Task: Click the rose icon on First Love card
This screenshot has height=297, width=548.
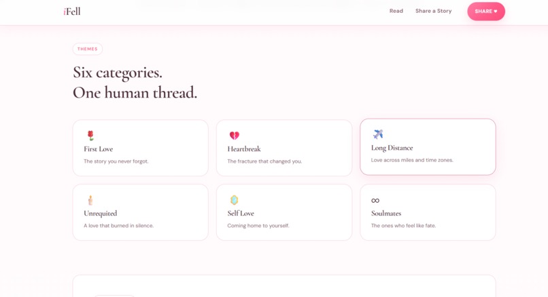Action: pos(90,135)
